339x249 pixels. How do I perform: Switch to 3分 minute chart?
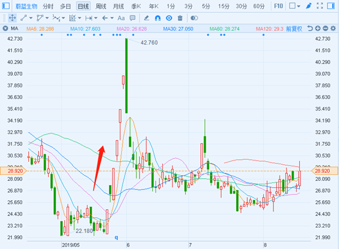click(188, 6)
